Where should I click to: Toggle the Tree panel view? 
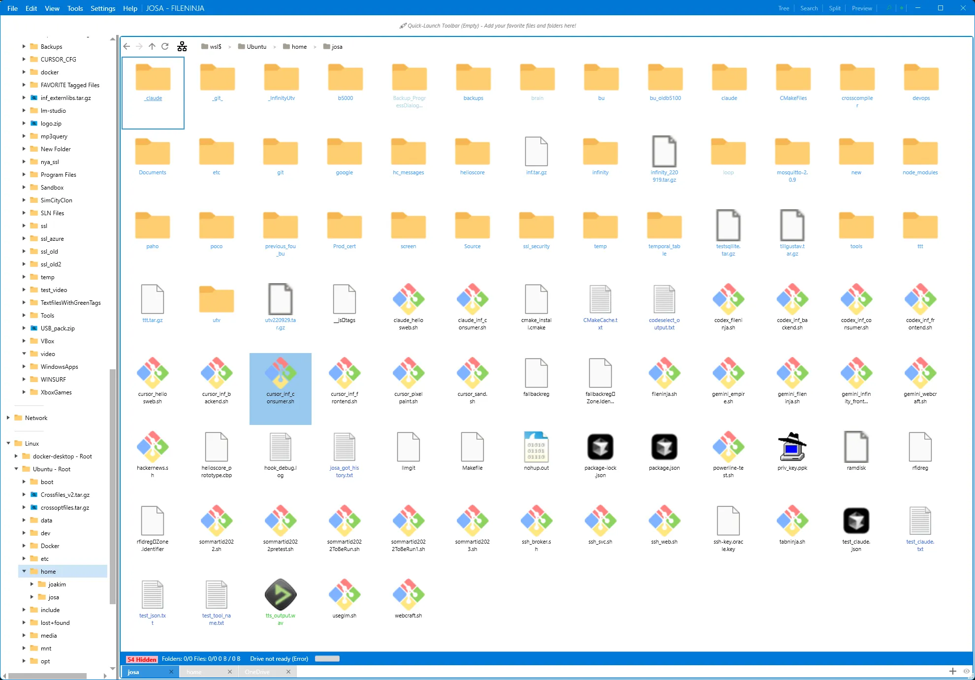784,8
